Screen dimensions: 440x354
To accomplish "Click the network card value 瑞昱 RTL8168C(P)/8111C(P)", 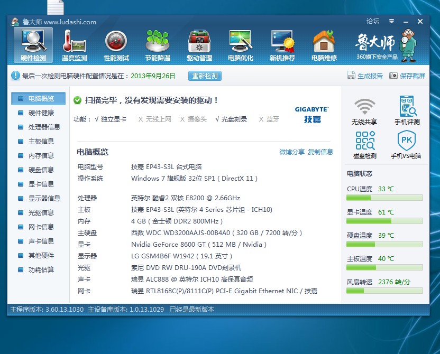I will click(x=224, y=291).
